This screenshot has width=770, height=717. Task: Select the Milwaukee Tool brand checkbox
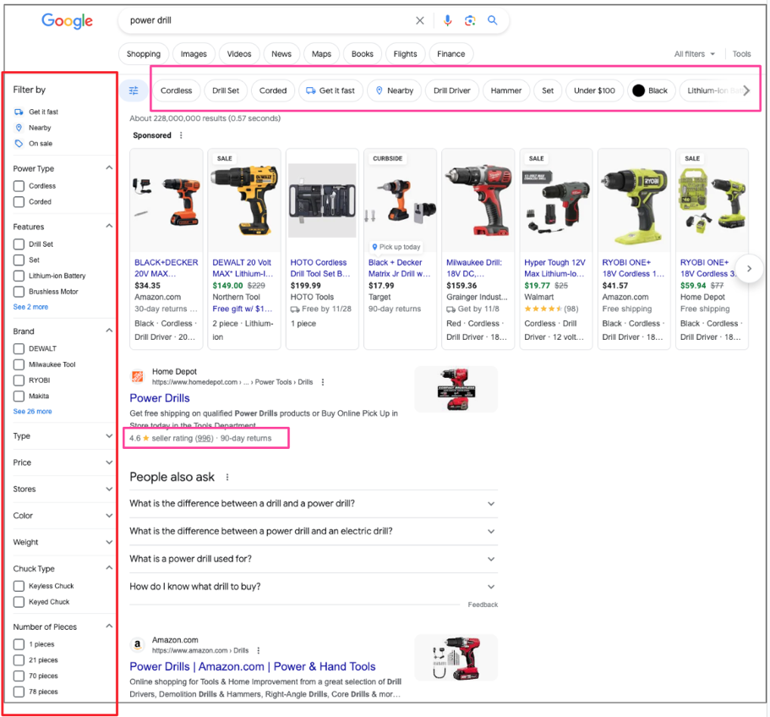tap(19, 364)
